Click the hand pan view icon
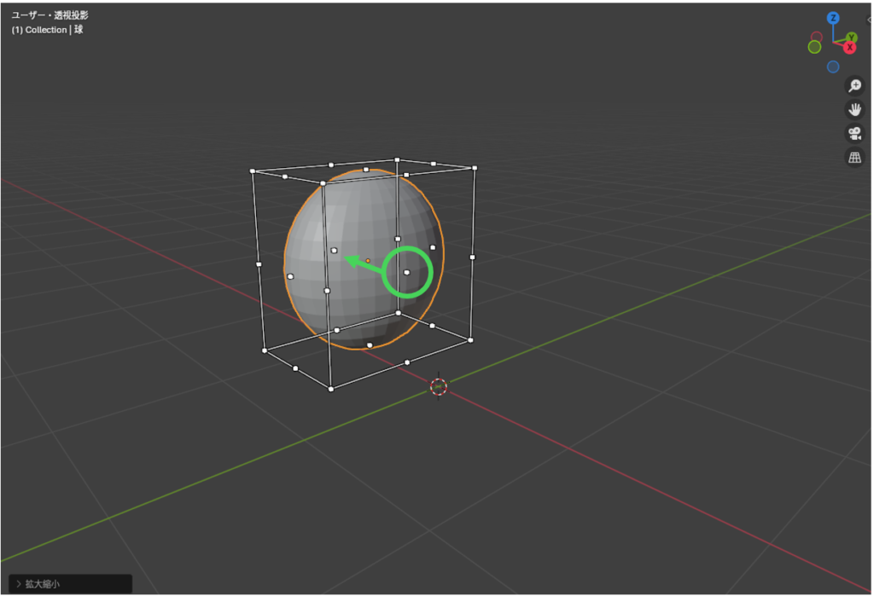 (854, 110)
